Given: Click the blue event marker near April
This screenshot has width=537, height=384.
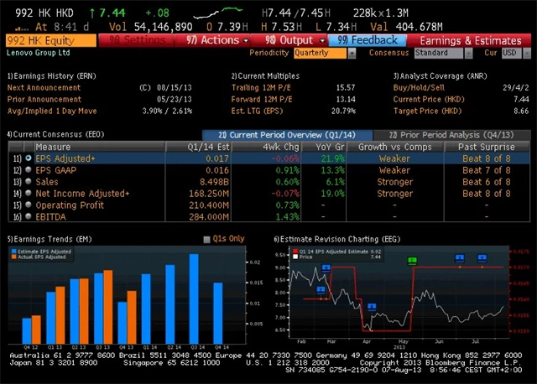Looking at the screenshot, I should click(371, 306).
